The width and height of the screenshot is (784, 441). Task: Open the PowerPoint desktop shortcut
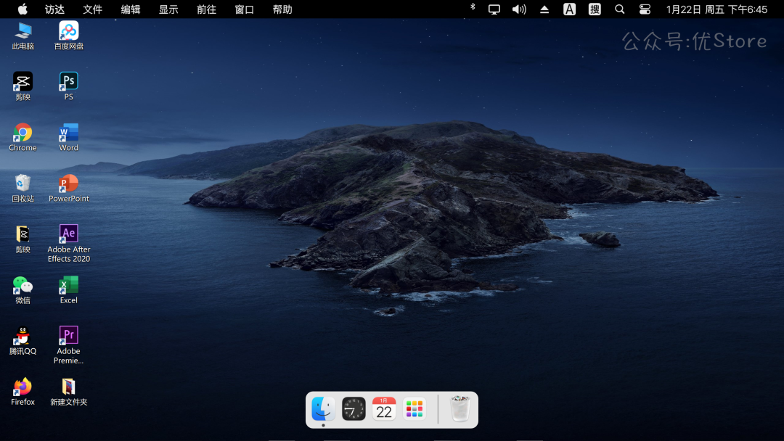[x=68, y=188]
